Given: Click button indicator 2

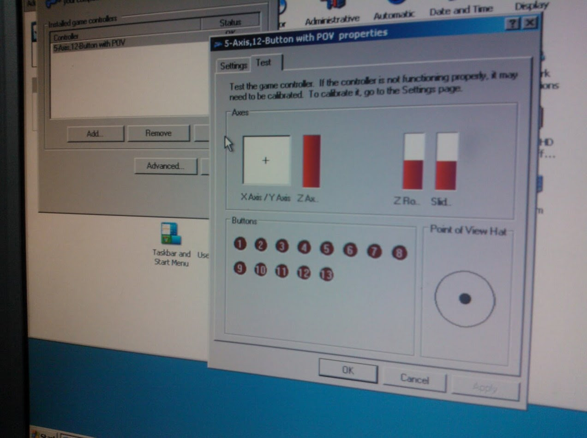Looking at the screenshot, I should (x=261, y=245).
